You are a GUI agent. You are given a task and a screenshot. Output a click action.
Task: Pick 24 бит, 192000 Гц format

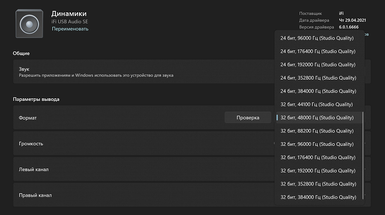pos(319,65)
